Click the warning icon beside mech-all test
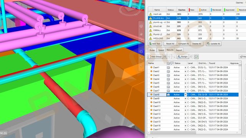This screenshot has height=138, width=246. [150, 14]
